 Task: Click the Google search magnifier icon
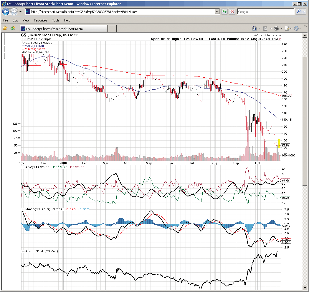click(x=299, y=12)
